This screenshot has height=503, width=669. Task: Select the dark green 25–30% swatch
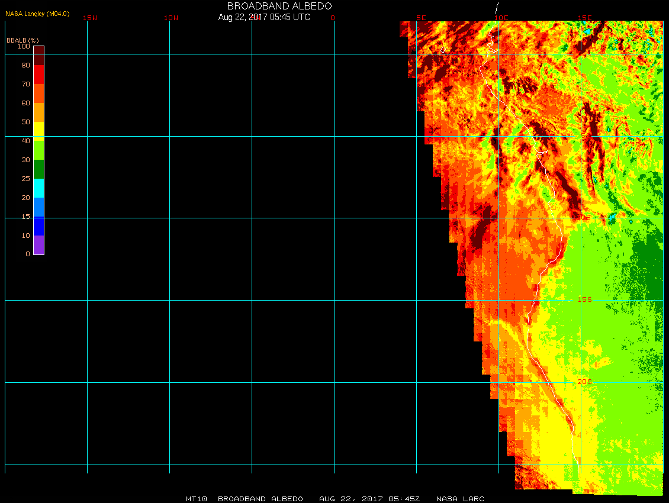[x=38, y=169]
